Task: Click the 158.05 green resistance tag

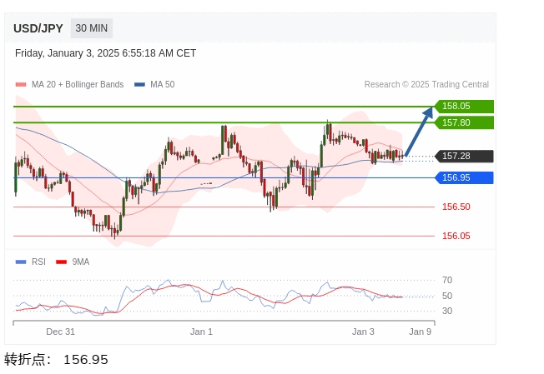Action: tap(464, 107)
